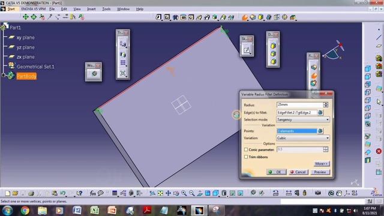
Task: Click the orange fillet icon in F... toolbar
Action: [x=314, y=76]
